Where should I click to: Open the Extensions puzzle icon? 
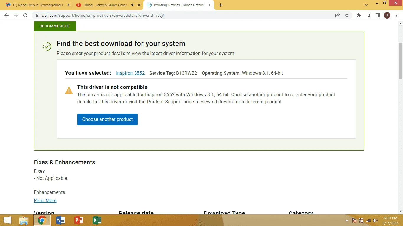(359, 15)
